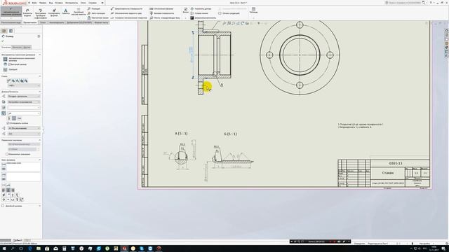Toggle Show parentheses (Отобразить скобки) checkbox
The height and width of the screenshot is (252, 449).
coord(8,123)
